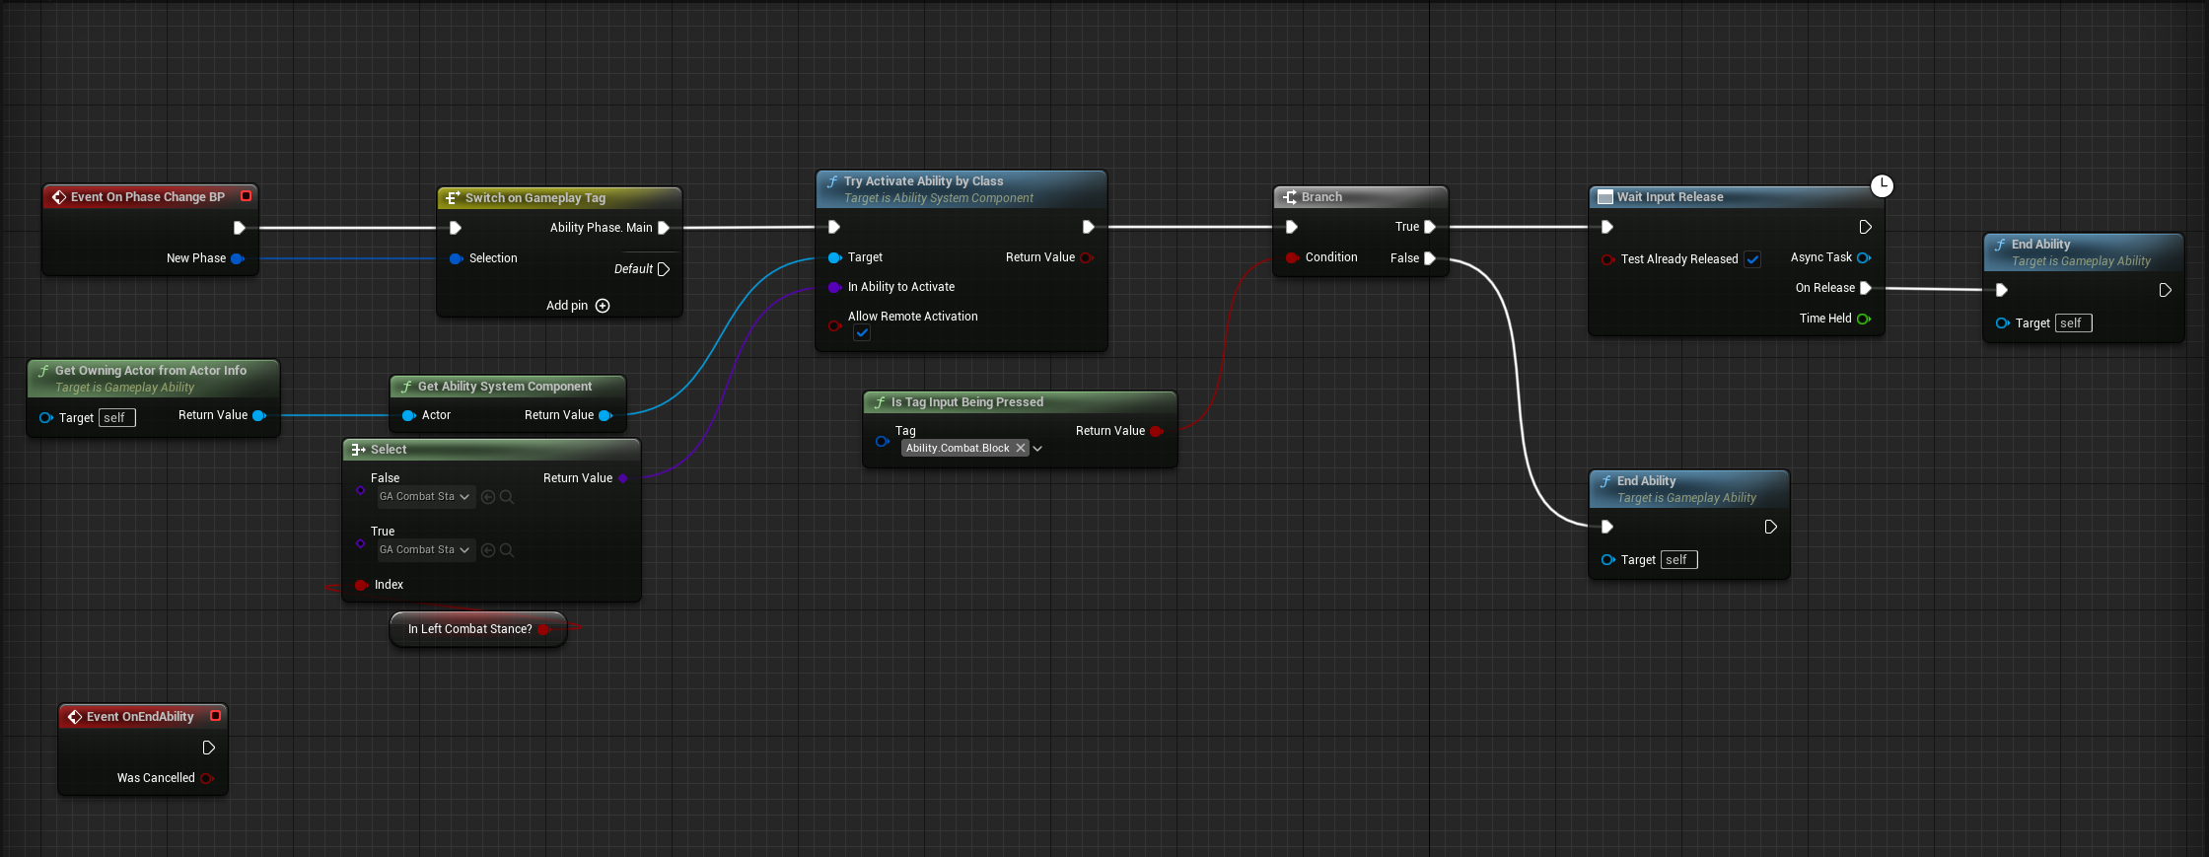Screen dimensions: 2209x857
Task: Select the Wait Input Release node title
Action: tap(1670, 197)
